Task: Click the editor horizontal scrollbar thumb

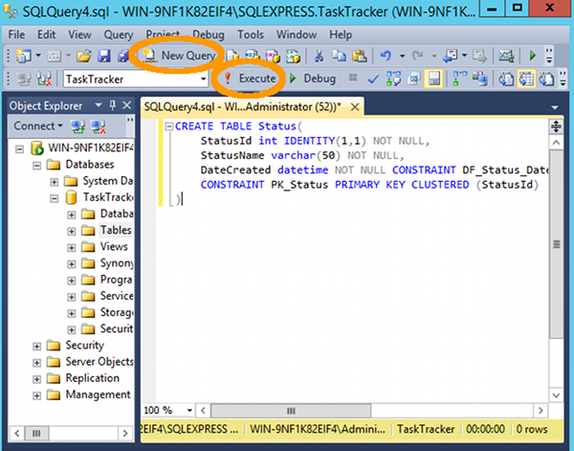Action: click(291, 411)
